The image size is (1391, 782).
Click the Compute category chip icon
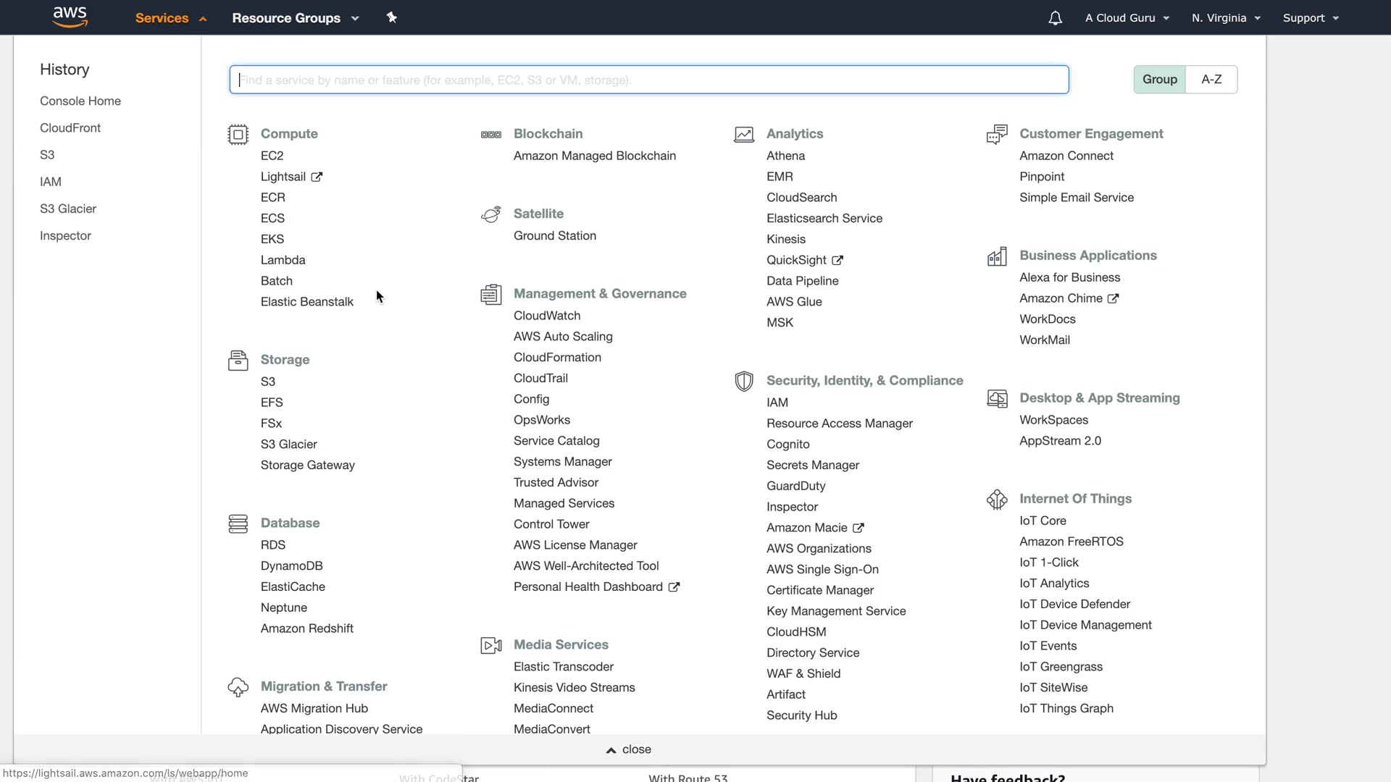point(238,135)
